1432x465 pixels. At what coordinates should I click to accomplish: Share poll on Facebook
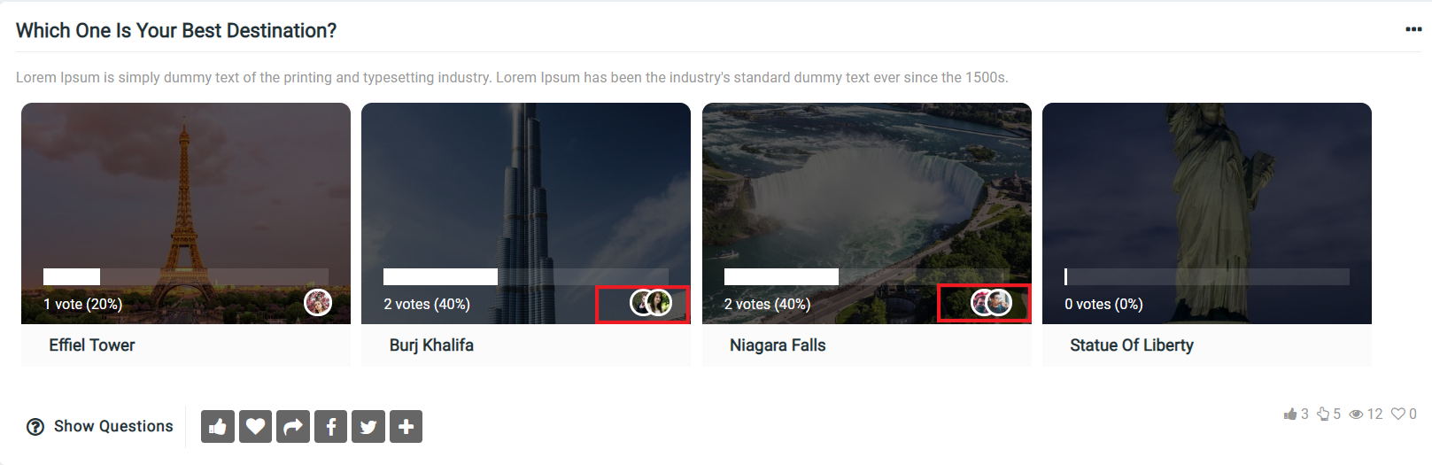point(330,427)
